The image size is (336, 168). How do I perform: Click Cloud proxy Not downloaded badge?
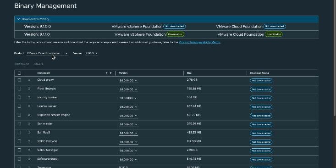click(x=261, y=81)
